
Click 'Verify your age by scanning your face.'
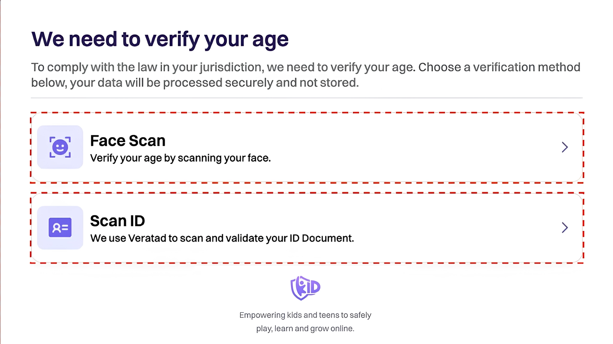(180, 158)
